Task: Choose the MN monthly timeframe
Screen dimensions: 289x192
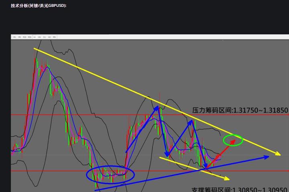Action: click(54, 37)
